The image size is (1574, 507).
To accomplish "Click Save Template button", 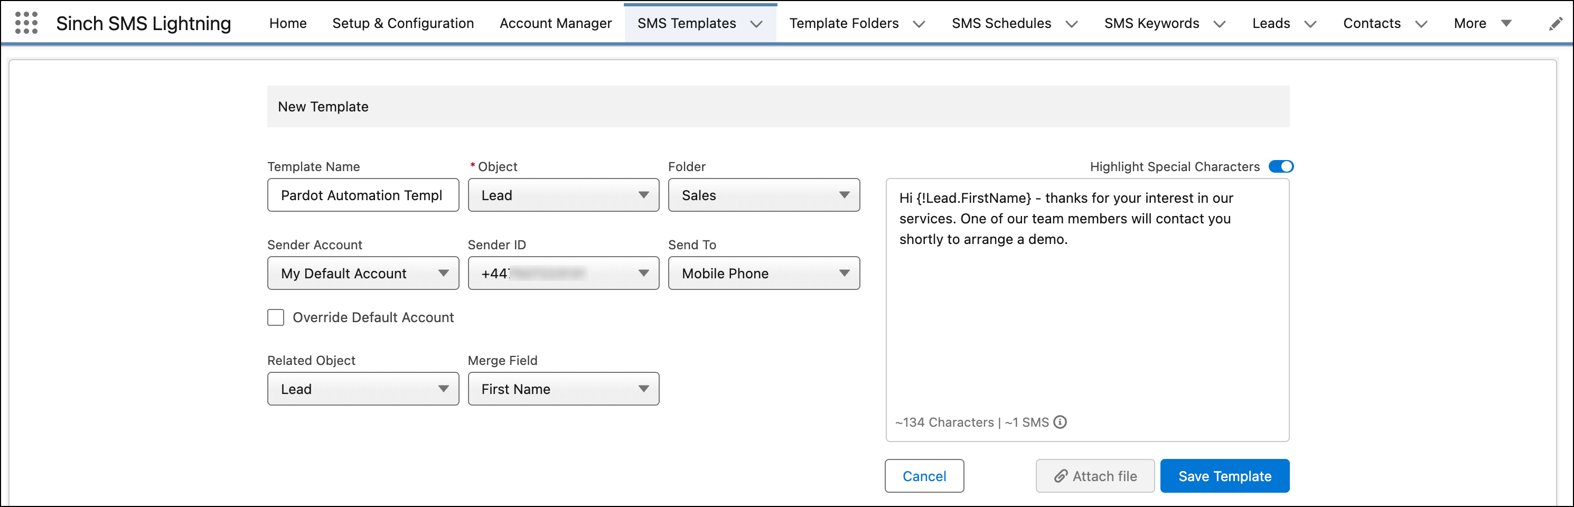I will pos(1224,476).
